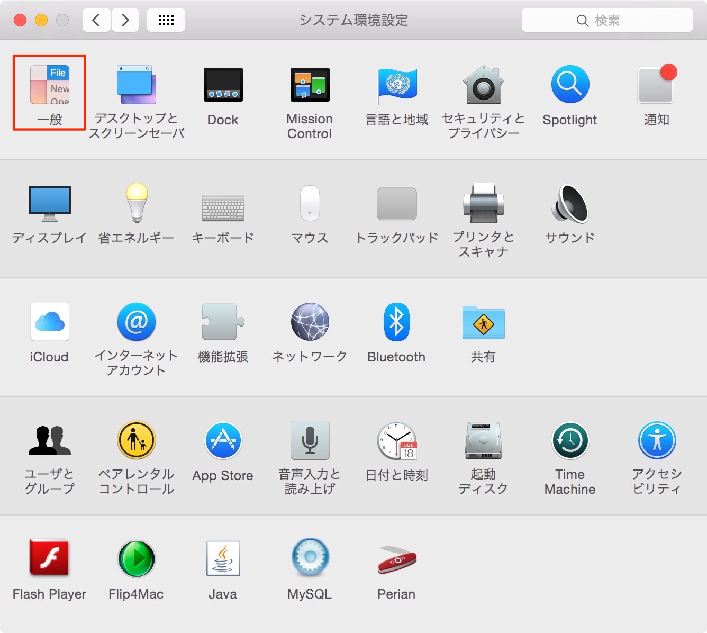Open ペアレンタルコントロール preferences
Viewport: 707px width, 633px height.
137,440
